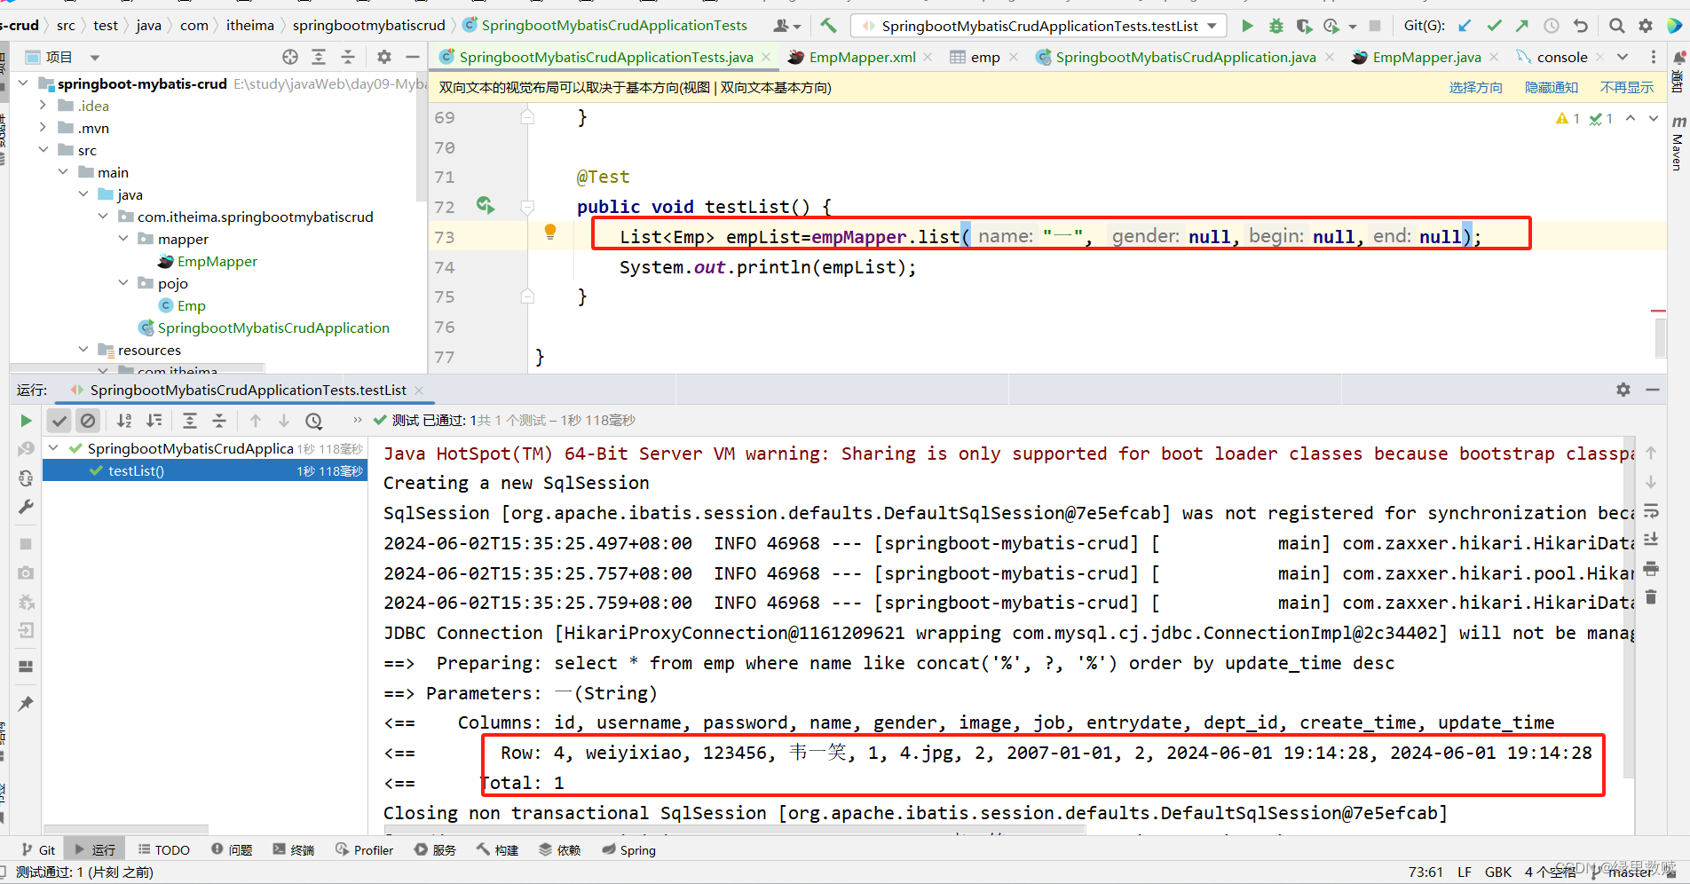Screen dimensions: 1690x884
Task: Switch to the EmpMapper.xml tab
Action: (x=862, y=56)
